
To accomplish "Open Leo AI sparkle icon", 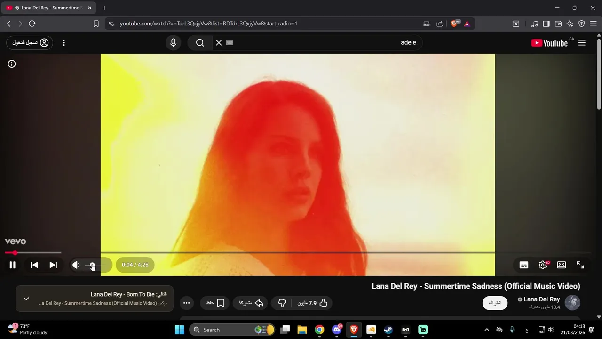I will [570, 24].
